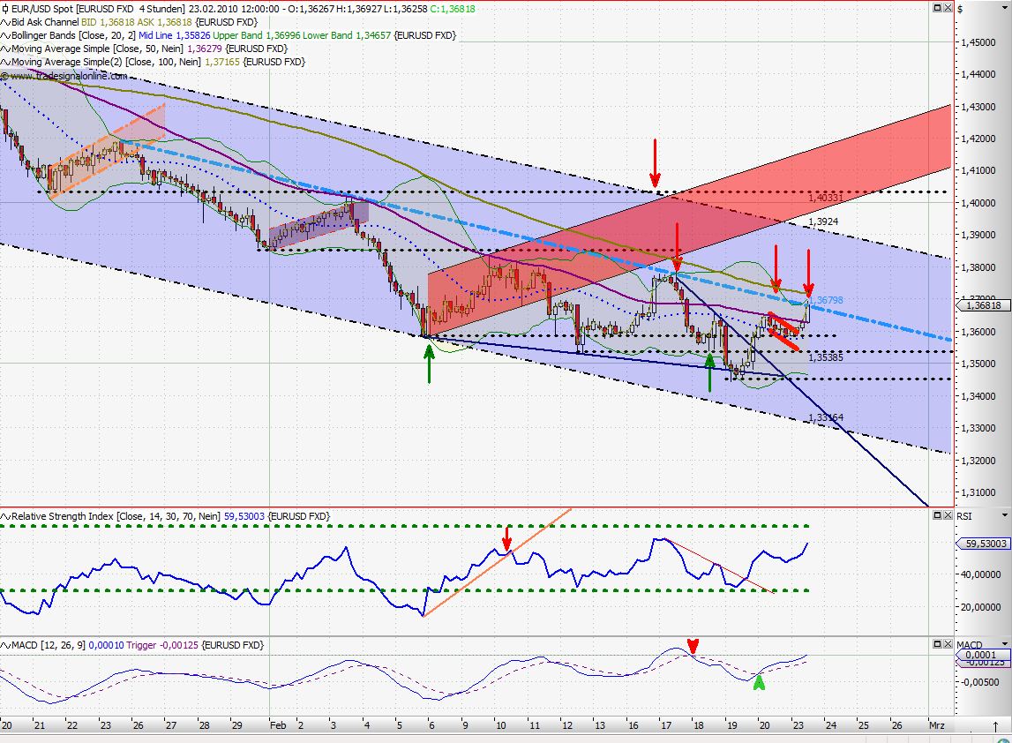Screen dimensions: 1012x743
Task: Click the line icon before Relative Strength Index
Action: coord(5,516)
